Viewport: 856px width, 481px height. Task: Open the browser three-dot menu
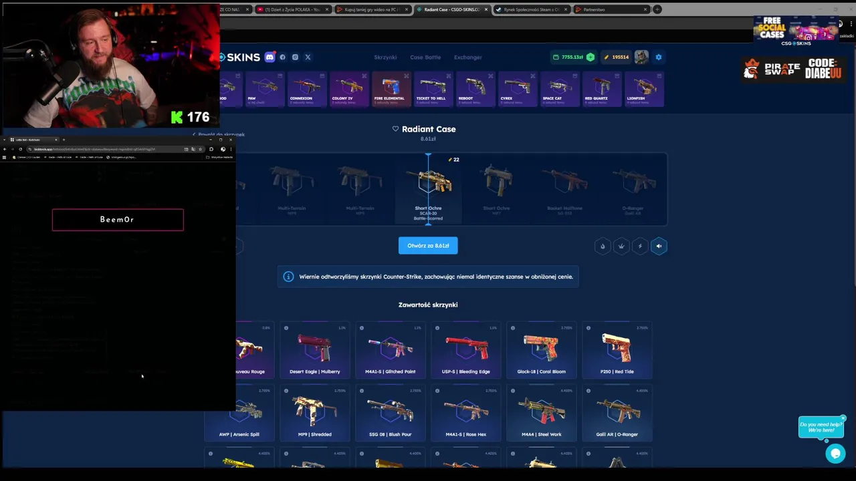coord(850,25)
